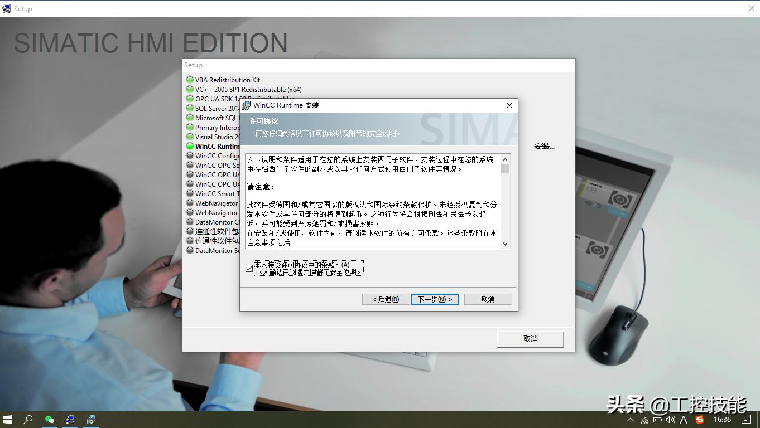Viewport: 760px width, 428px height.
Task: Click the Setup installer icon on the taskbar
Action: pos(70,420)
